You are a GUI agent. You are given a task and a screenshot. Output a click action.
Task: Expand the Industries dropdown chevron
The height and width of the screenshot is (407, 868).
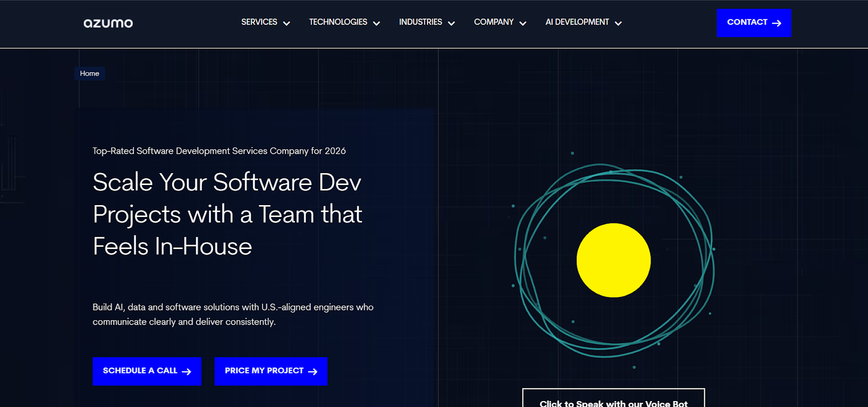[x=451, y=23]
